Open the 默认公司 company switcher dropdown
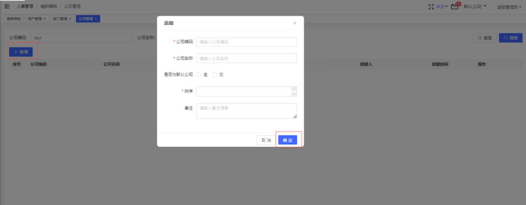Screen dimensions: 526x205 [475, 7]
